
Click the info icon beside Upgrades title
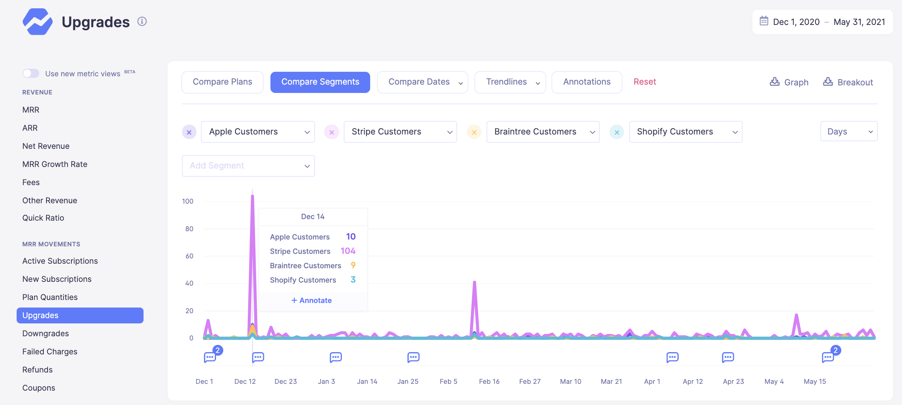point(142,22)
